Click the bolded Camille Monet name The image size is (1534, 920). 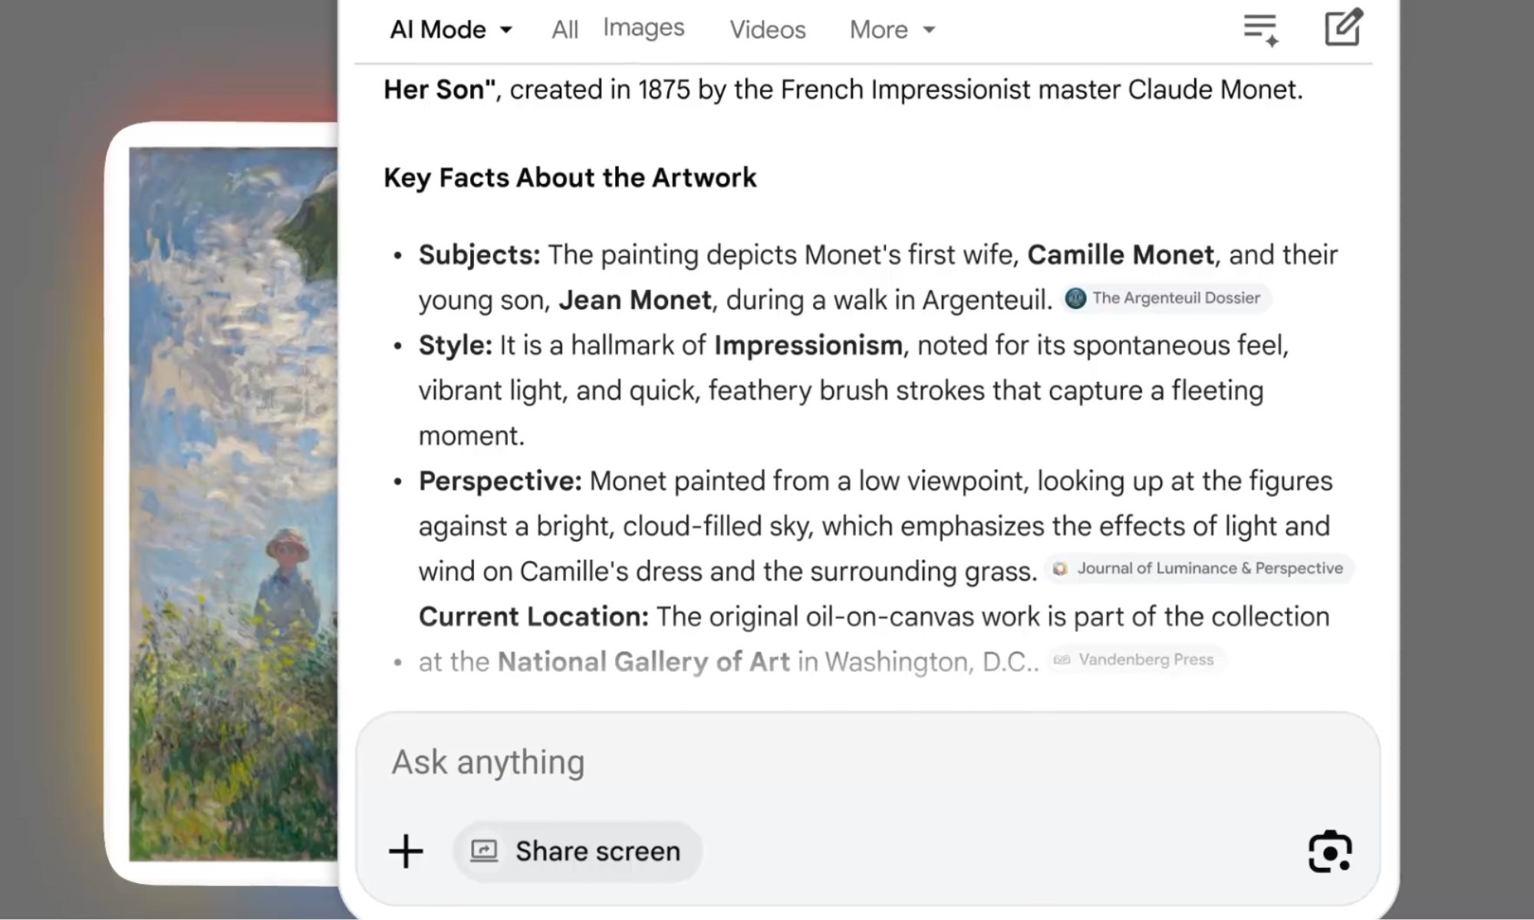click(x=1121, y=255)
